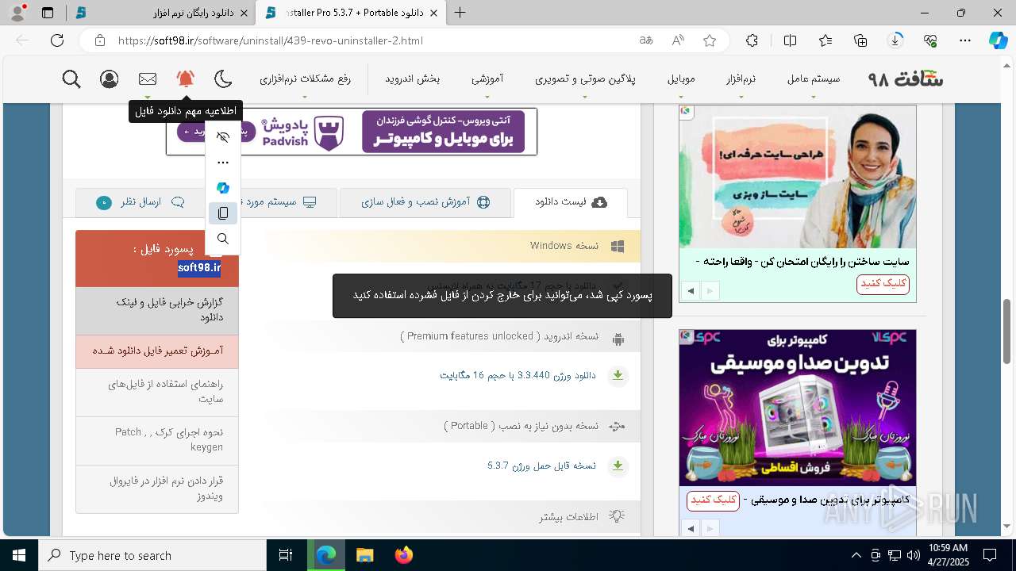Viewport: 1016px width, 571px height.
Task: Open the site search magnifier icon
Action: 71,79
